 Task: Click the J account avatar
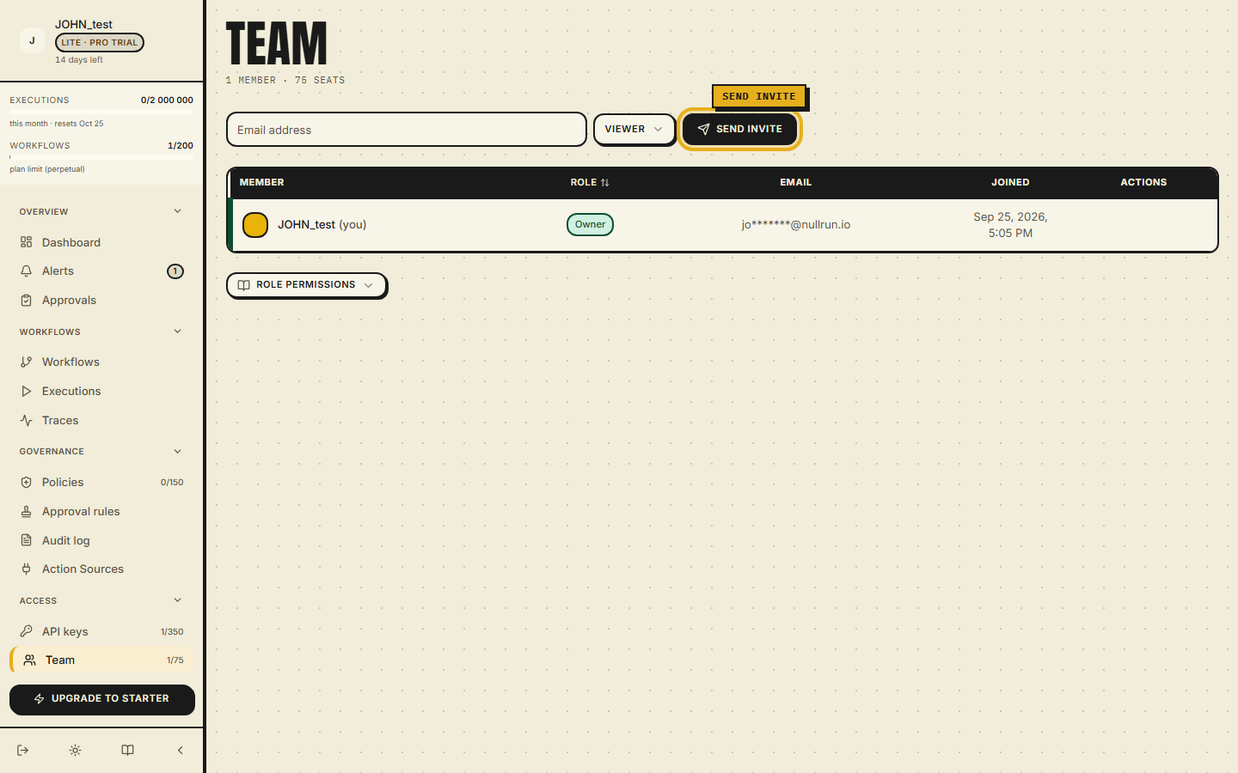point(32,40)
